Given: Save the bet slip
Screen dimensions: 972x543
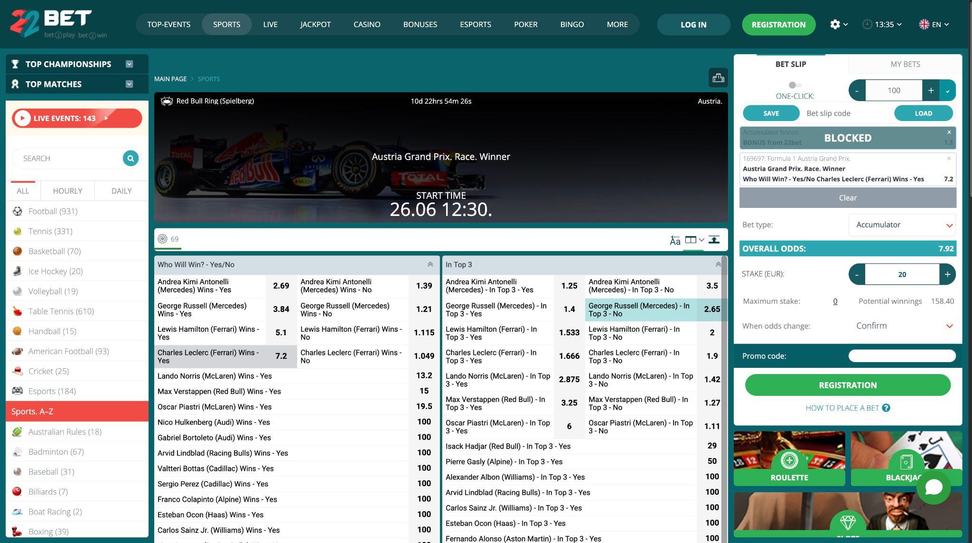Looking at the screenshot, I should [x=771, y=113].
